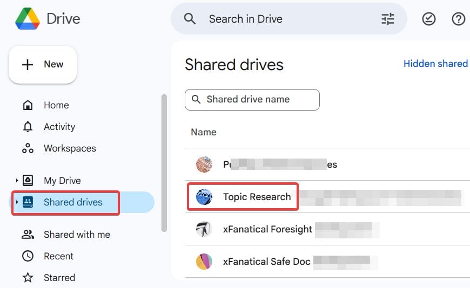Open the Hidden shared drives link
Image resolution: width=470 pixels, height=288 pixels.
(436, 64)
